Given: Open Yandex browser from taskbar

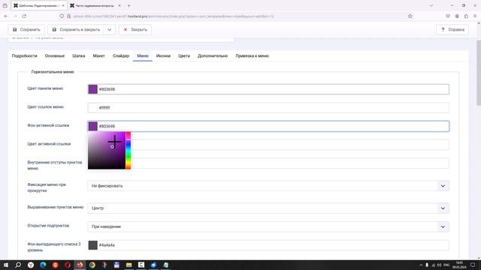Looking at the screenshot, I should [31, 265].
